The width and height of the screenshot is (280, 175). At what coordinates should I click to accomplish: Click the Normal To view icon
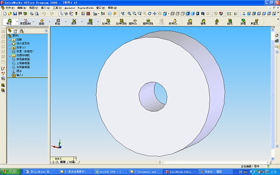tap(244, 14)
